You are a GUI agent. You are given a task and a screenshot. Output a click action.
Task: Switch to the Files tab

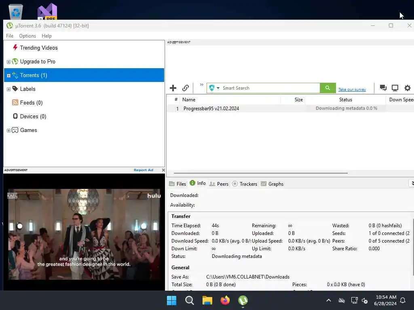pos(177,184)
